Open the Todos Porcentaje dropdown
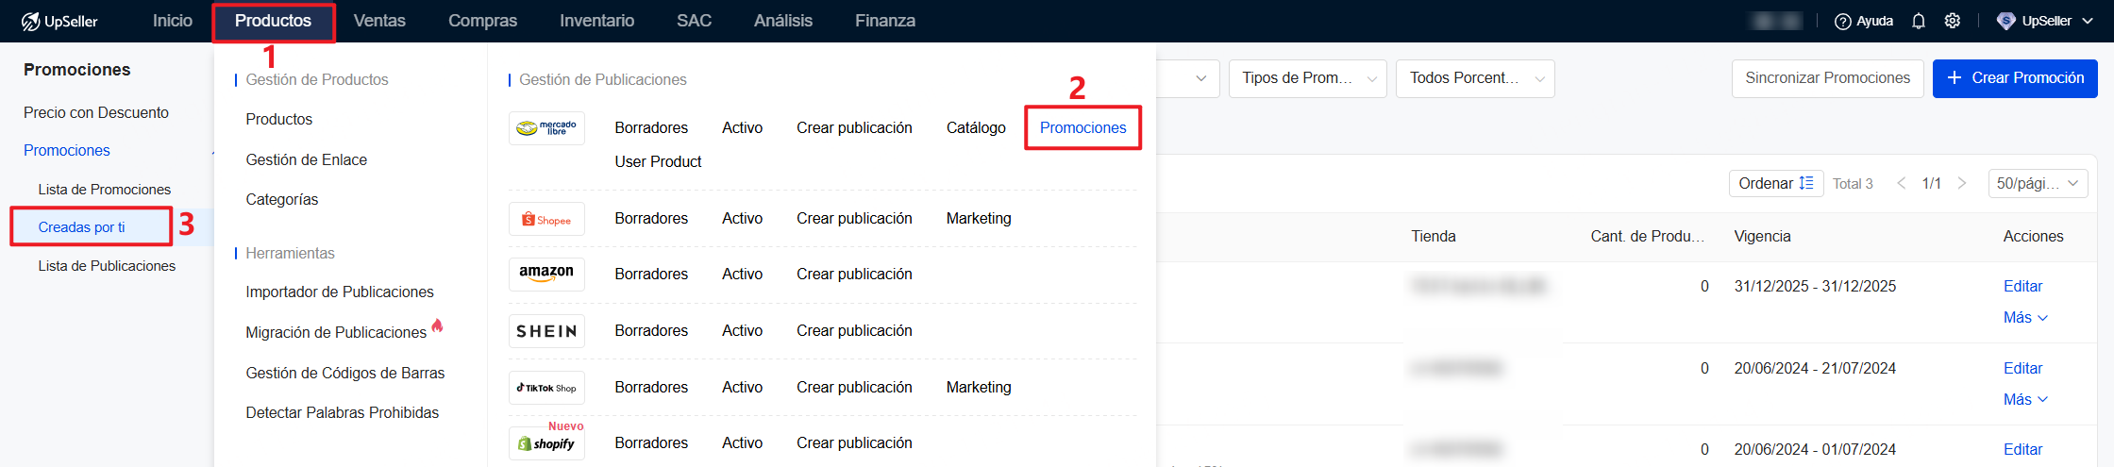This screenshot has height=467, width=2114. point(1475,78)
